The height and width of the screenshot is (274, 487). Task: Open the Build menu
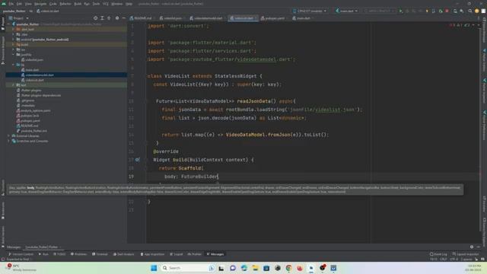(x=78, y=4)
